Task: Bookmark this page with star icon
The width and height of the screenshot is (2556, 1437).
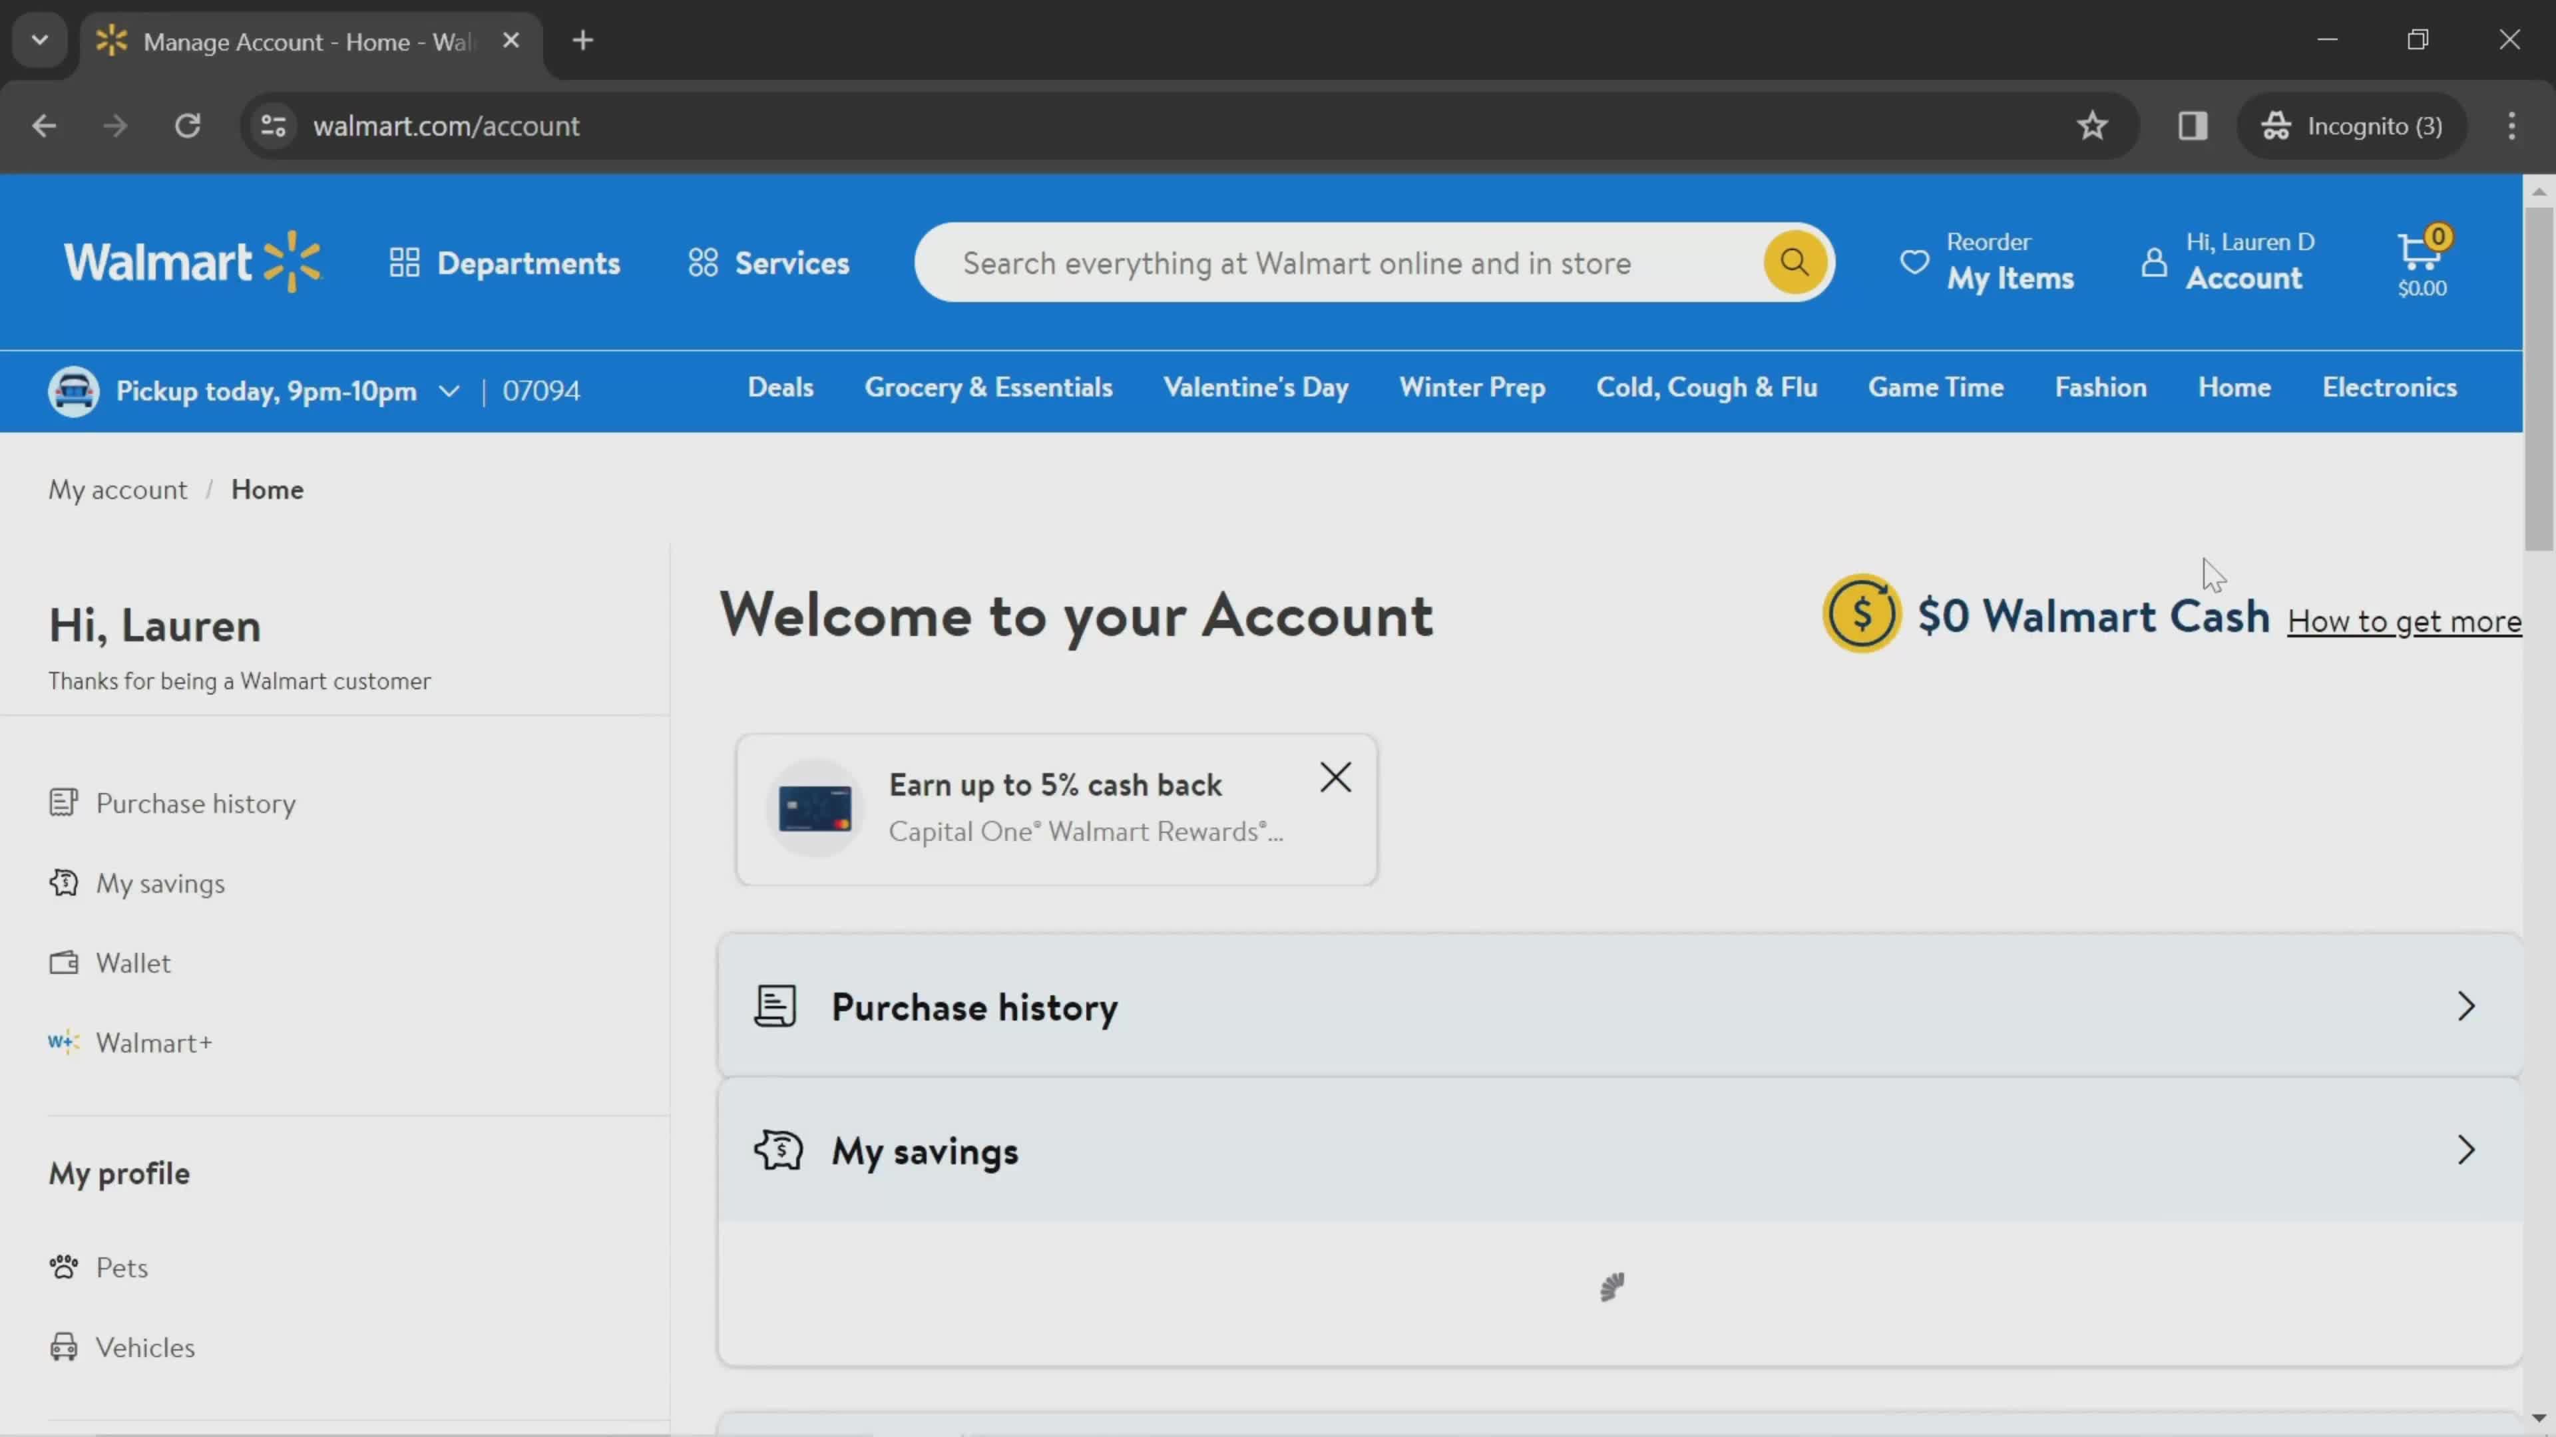Action: [x=2091, y=126]
